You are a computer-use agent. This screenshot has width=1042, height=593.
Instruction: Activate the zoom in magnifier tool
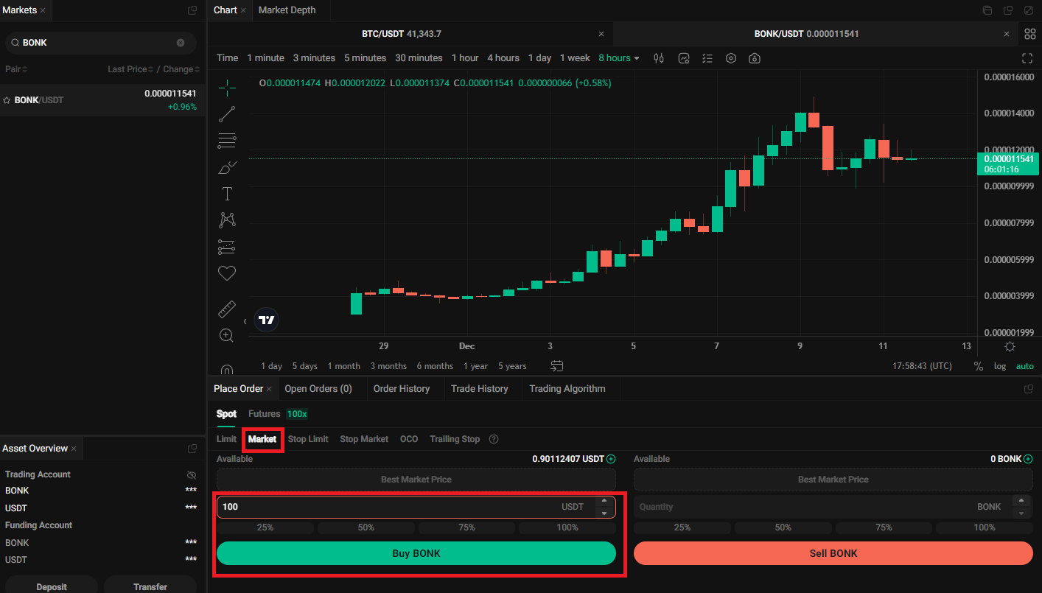[227, 335]
